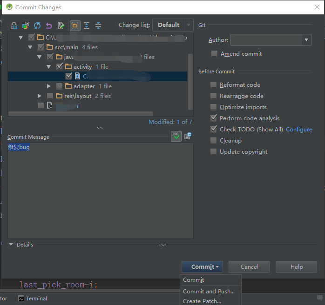Enable Reformat code checkbox
Viewport: 325px width, 305px height.
point(214,84)
